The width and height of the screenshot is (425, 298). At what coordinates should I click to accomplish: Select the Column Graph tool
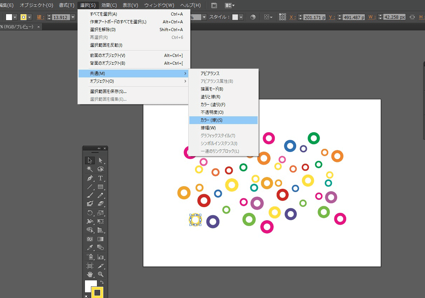tap(100, 257)
